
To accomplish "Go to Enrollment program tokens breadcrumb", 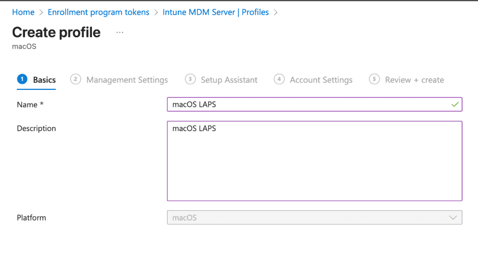I will tap(99, 12).
